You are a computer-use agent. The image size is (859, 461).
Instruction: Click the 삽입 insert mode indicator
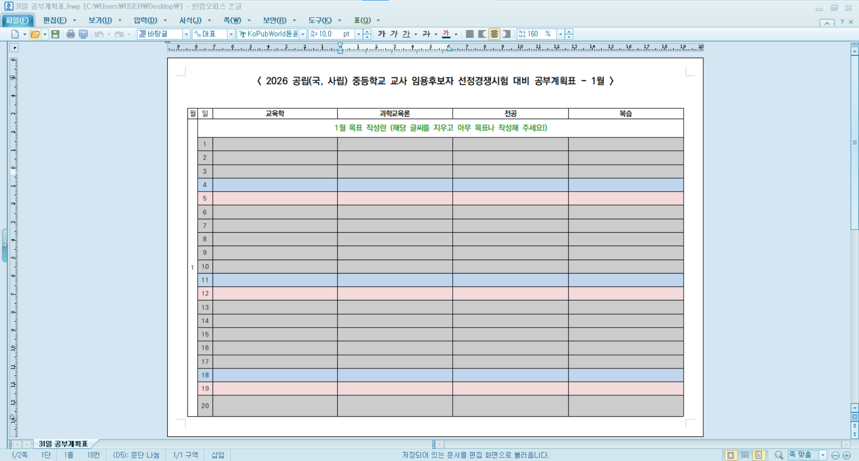tap(218, 455)
